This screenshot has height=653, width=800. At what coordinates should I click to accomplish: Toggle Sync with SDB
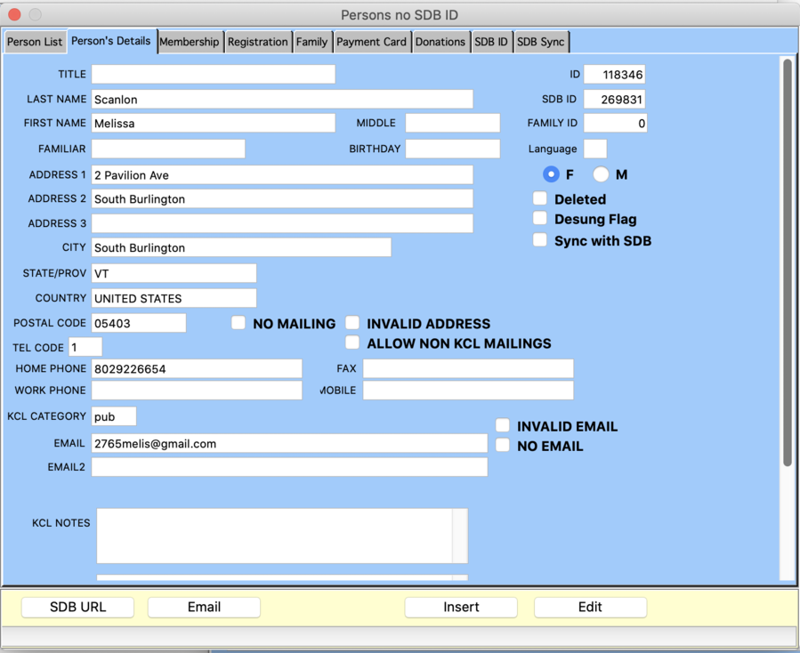coord(540,240)
